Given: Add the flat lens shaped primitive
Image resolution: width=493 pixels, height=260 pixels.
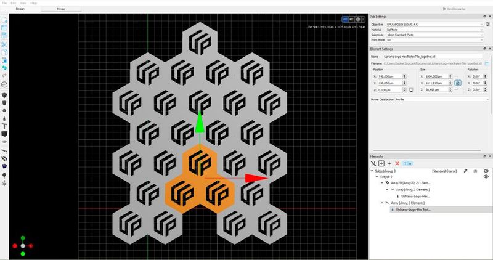Looking at the screenshot, I should tap(4, 142).
